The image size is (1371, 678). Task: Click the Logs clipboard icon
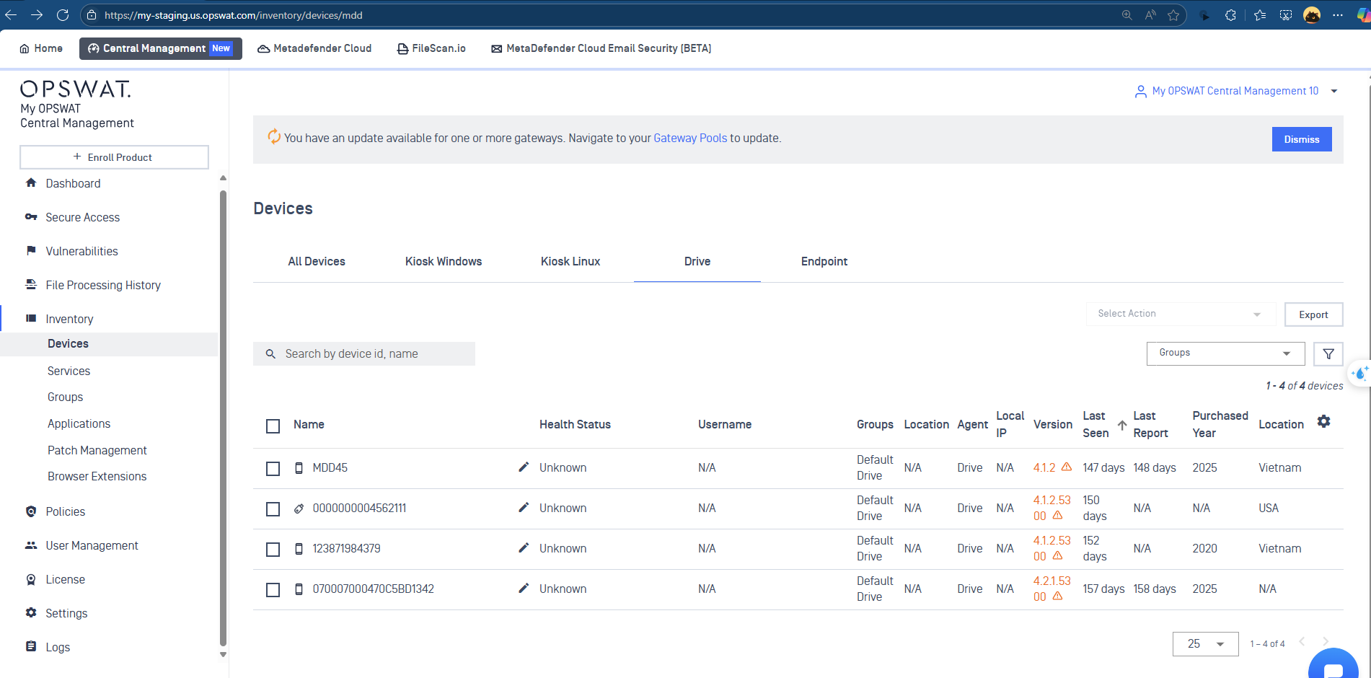pyautogui.click(x=31, y=647)
